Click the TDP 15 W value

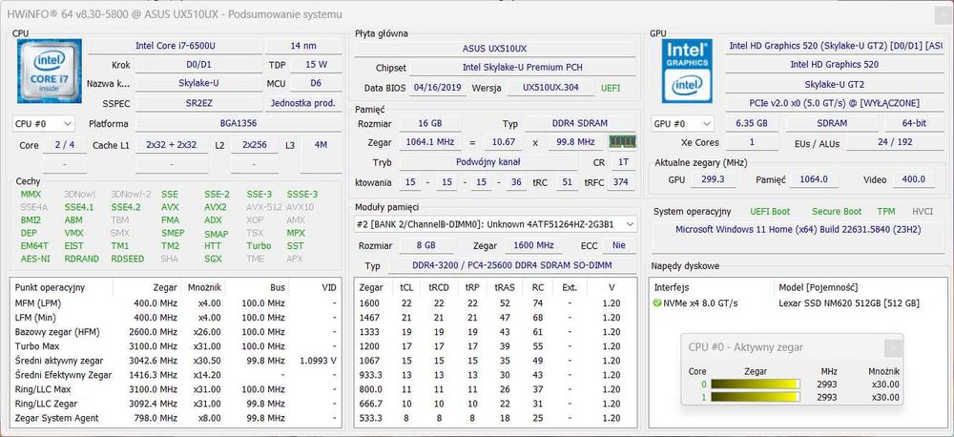coord(317,65)
